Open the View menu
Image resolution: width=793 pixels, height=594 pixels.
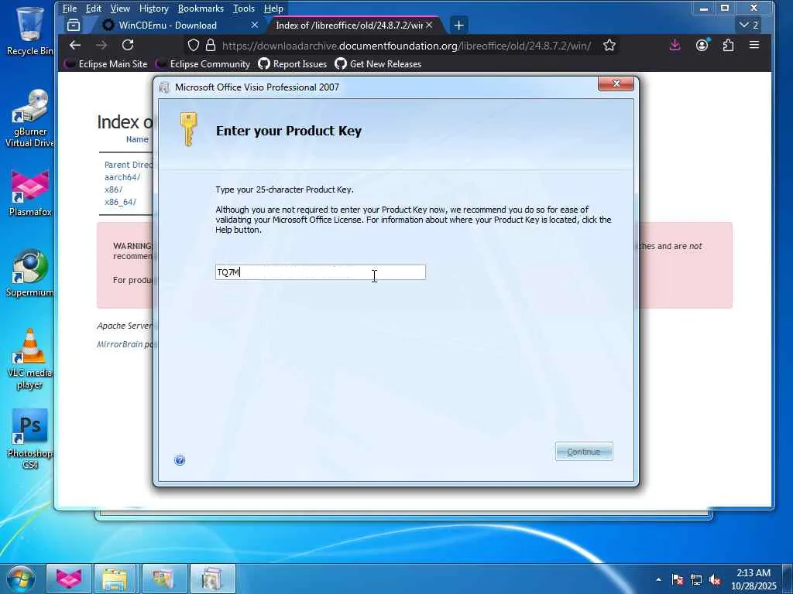120,9
